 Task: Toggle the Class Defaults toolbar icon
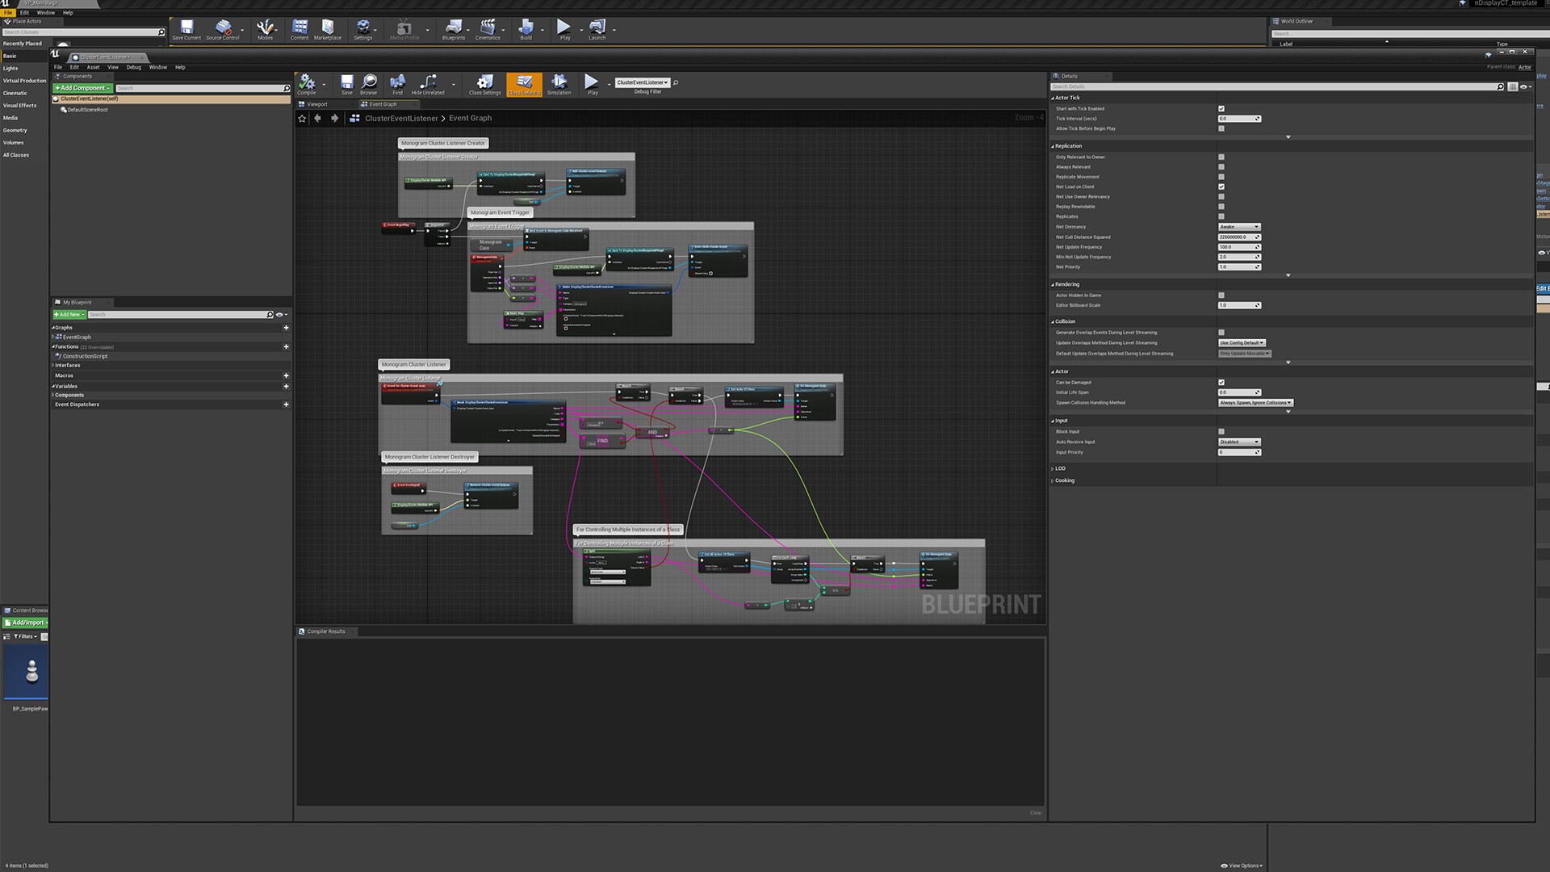(x=524, y=82)
